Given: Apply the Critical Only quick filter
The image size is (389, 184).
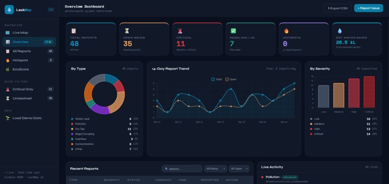Looking at the screenshot, I should click(29, 89).
